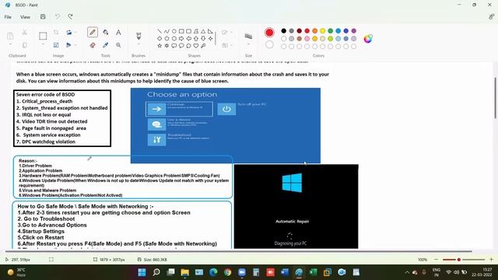Viewport: 498px width, 280px height.
Task: Pick the black color swatch
Action: point(283,31)
